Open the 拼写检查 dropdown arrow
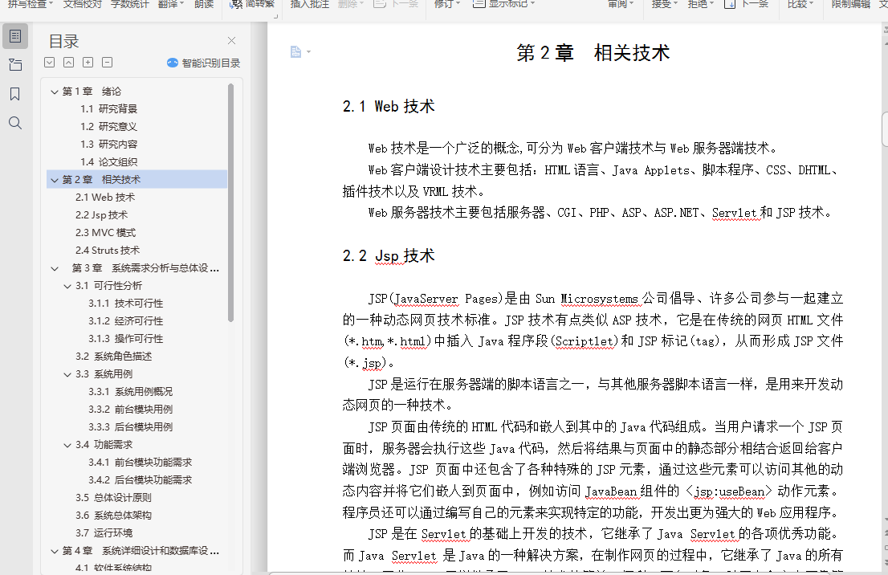This screenshot has height=575, width=888. pos(51,4)
